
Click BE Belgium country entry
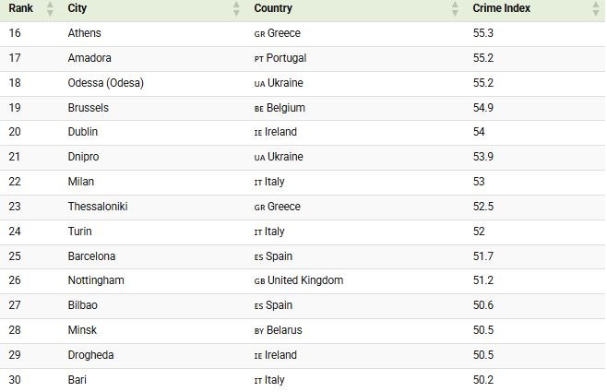pyautogui.click(x=280, y=108)
